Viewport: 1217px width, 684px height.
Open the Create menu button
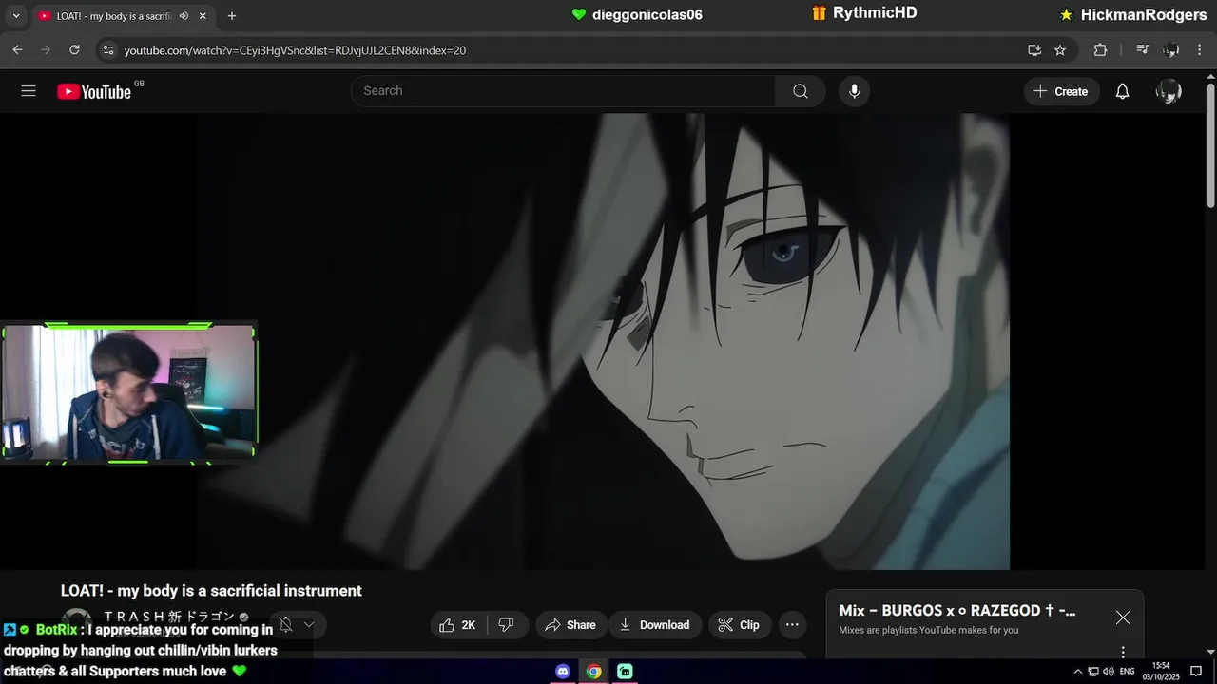[x=1061, y=91]
